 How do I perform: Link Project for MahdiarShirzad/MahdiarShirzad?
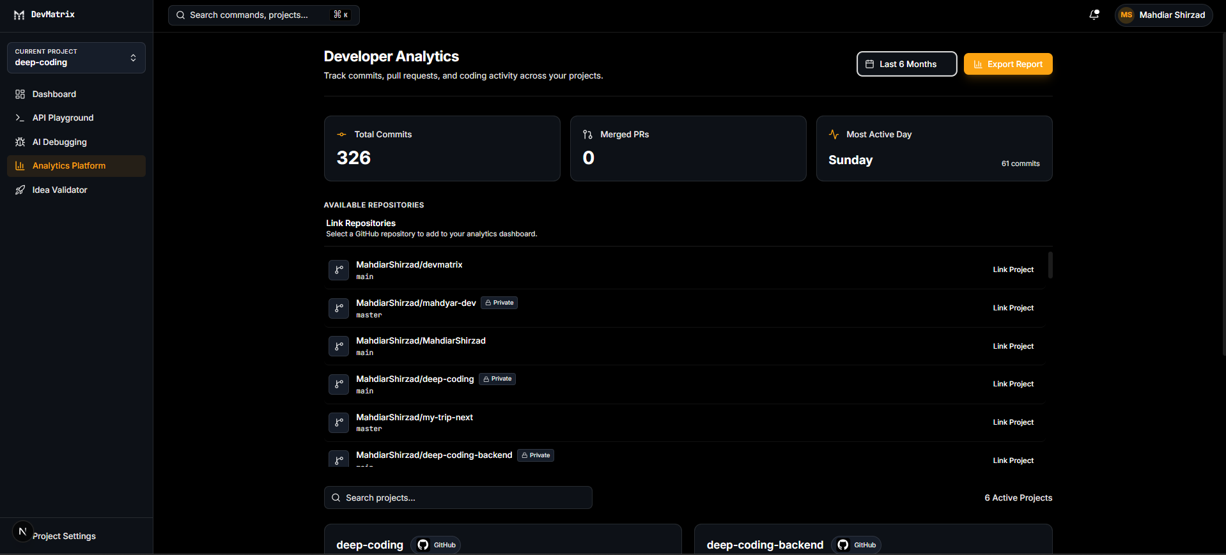click(x=1013, y=346)
